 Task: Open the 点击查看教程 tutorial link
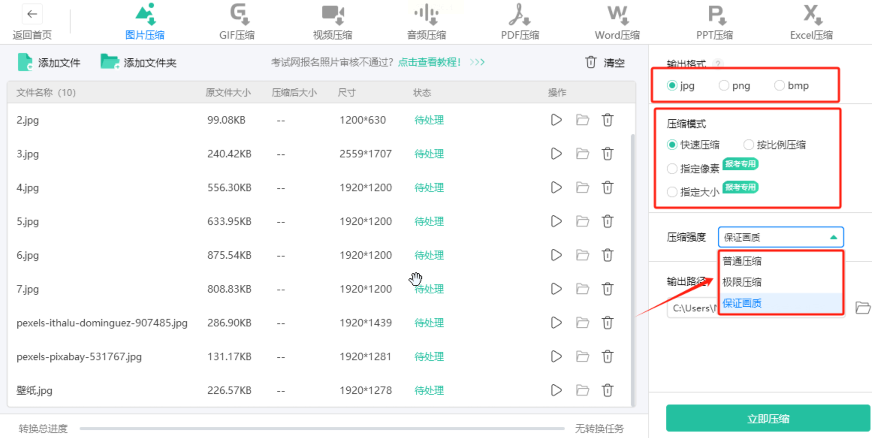pyautogui.click(x=429, y=62)
